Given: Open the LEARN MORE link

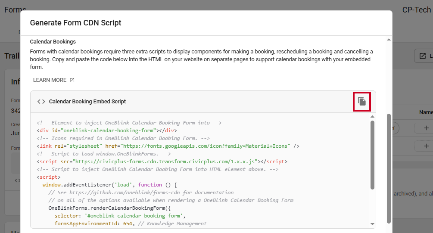Looking at the screenshot, I should [53, 80].
